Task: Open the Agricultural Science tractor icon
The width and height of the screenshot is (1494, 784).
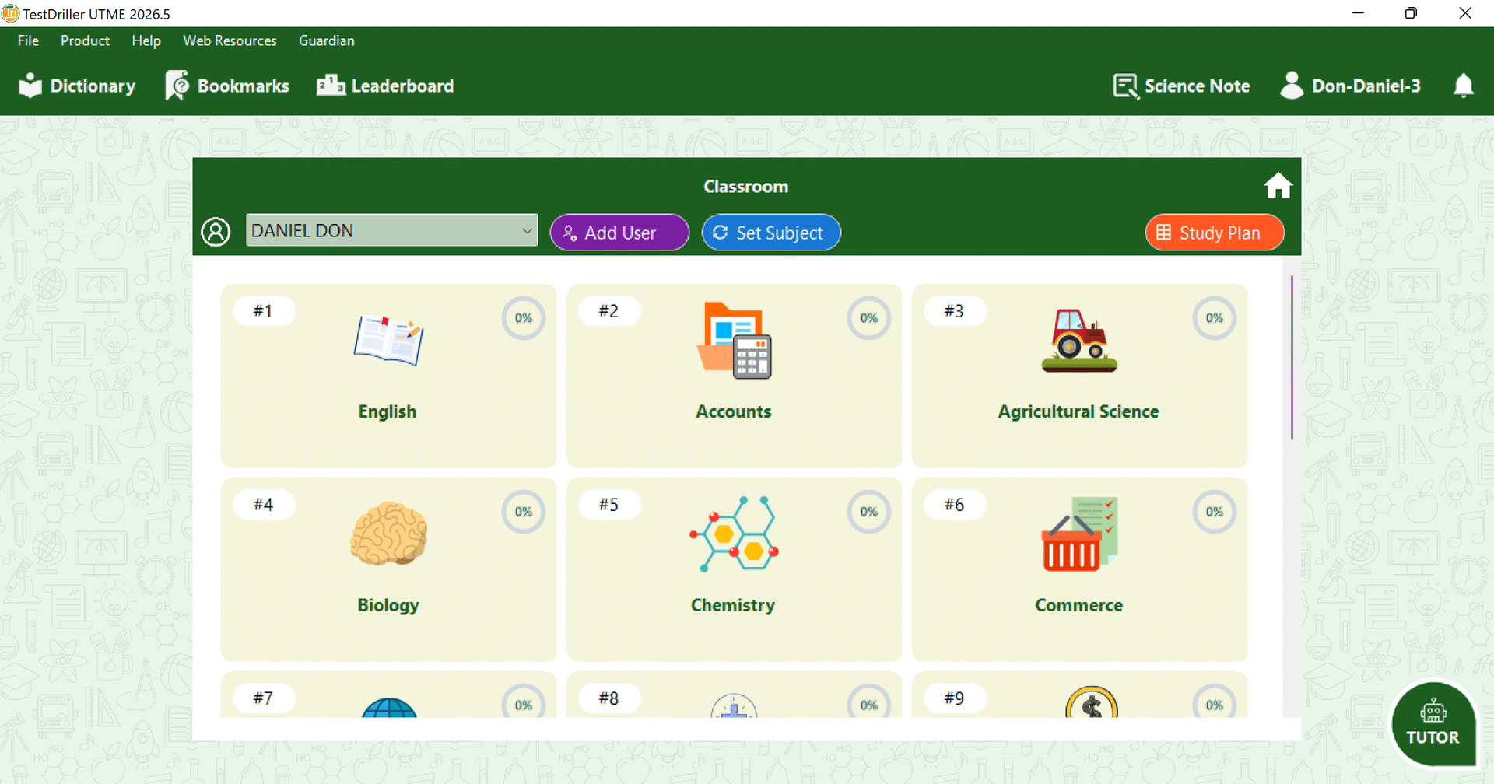Action: tap(1079, 341)
